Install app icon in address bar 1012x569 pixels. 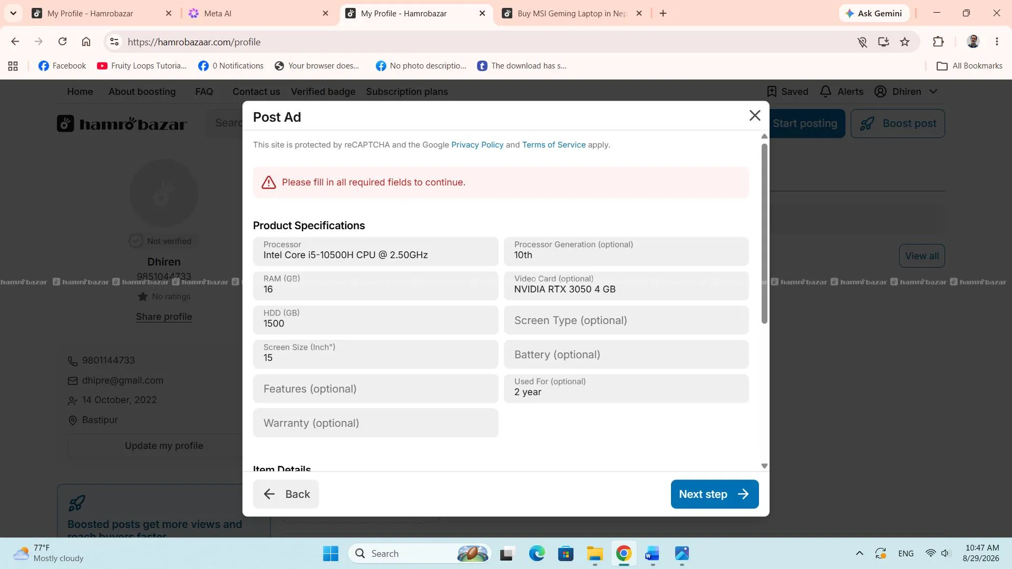click(883, 42)
